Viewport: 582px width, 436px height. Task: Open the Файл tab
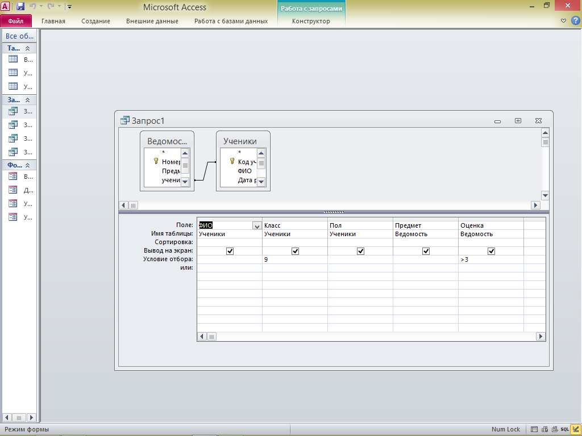click(16, 21)
